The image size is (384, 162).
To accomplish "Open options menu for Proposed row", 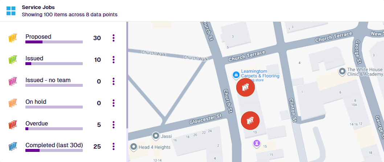I will 114,38.
